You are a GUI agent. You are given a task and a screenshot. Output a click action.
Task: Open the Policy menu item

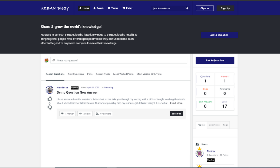click(127, 8)
